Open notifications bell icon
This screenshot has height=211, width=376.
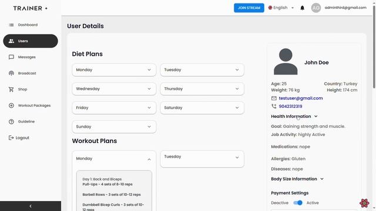coord(302,8)
